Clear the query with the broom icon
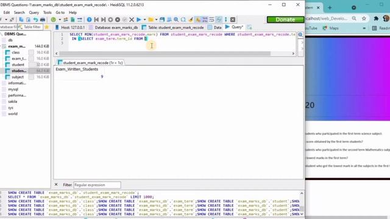The width and height of the screenshot is (390, 219). pos(191,19)
